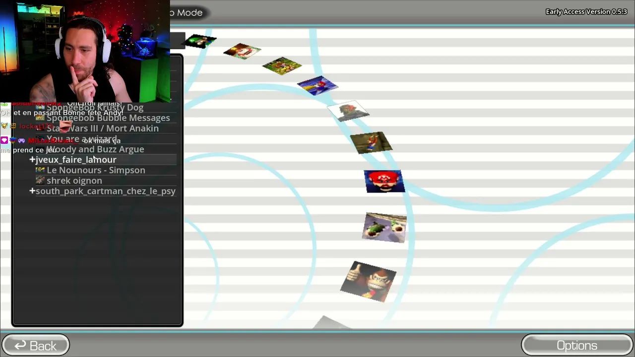This screenshot has height=357, width=635.
Task: Select the orange-toned face thumbnail
Action: tap(242, 51)
